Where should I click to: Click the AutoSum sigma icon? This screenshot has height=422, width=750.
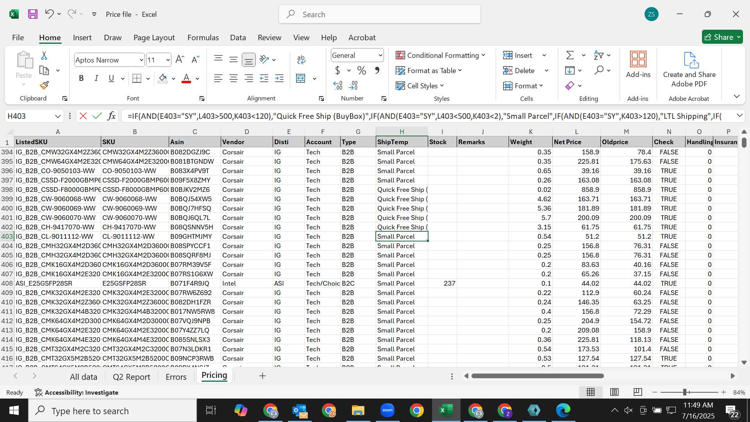(570, 55)
